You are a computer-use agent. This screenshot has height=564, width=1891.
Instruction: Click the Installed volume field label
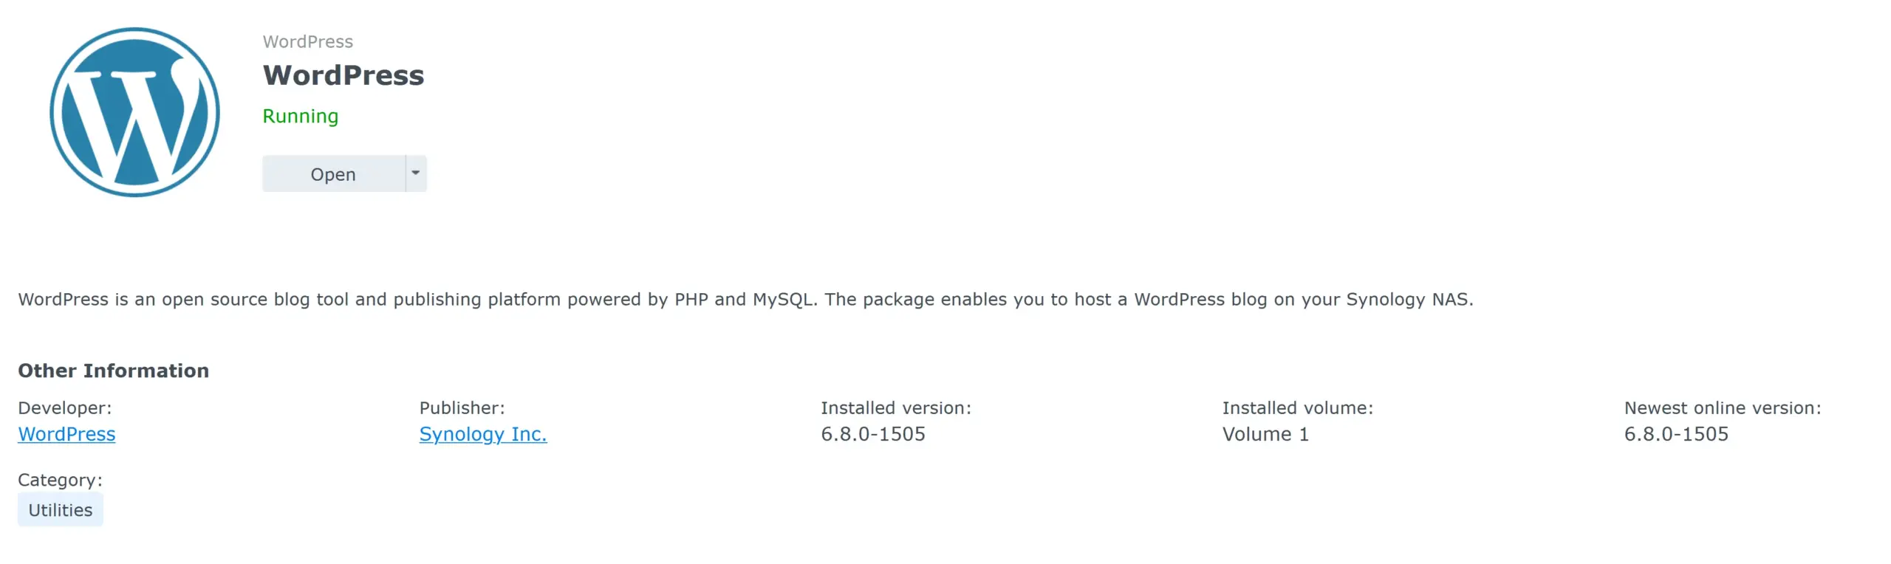[1296, 407]
